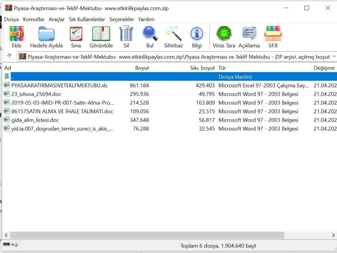This screenshot has width=337, height=253.
Task: Sort by the Değişme column header
Action: coord(324,68)
